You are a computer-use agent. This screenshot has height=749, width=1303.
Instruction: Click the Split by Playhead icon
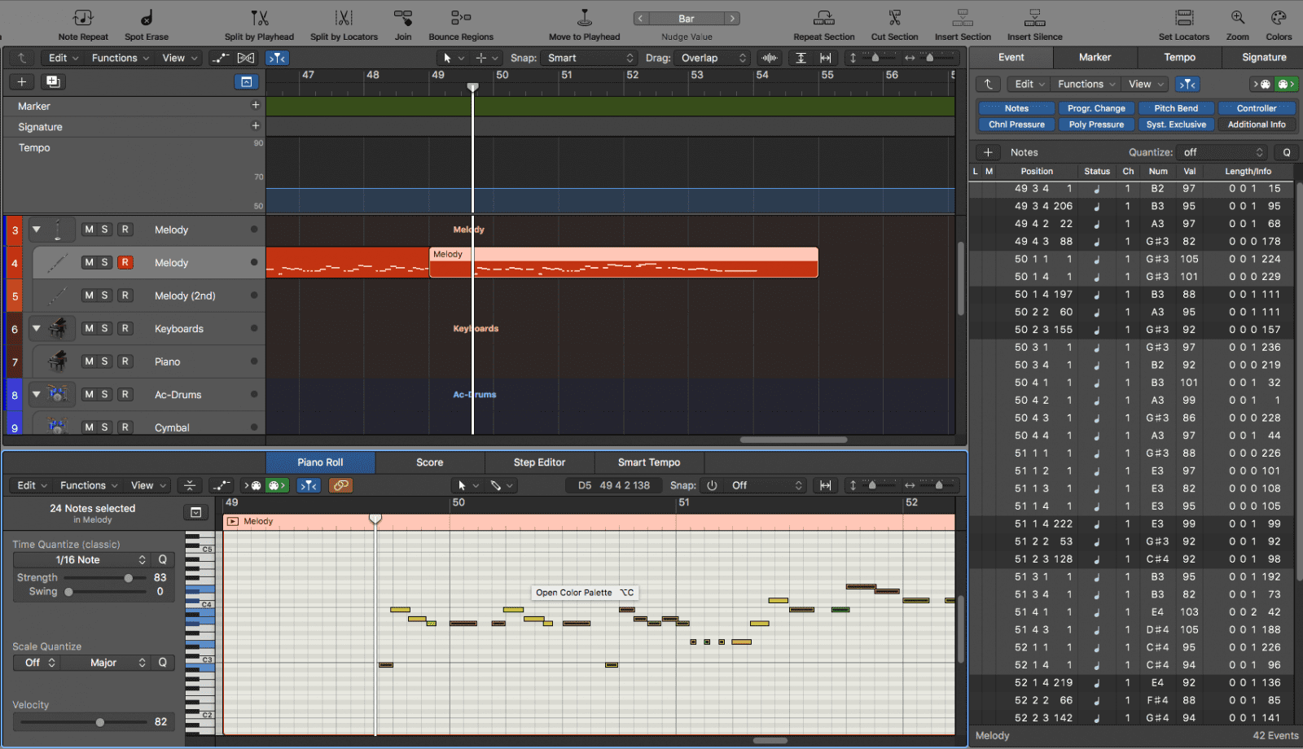259,18
